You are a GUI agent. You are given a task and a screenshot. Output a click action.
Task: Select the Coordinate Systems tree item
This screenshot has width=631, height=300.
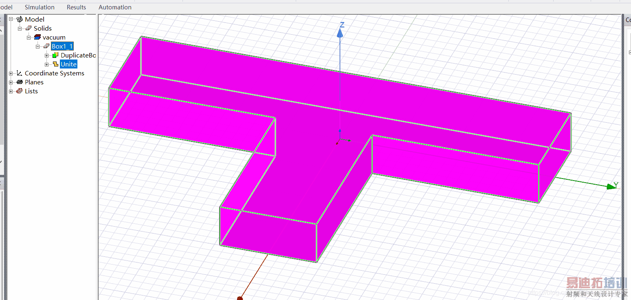[x=55, y=73]
